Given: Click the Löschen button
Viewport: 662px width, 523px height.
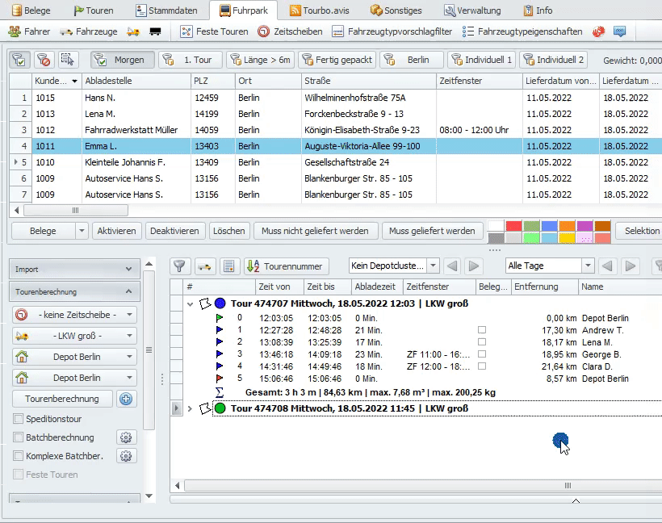Looking at the screenshot, I should [x=228, y=231].
